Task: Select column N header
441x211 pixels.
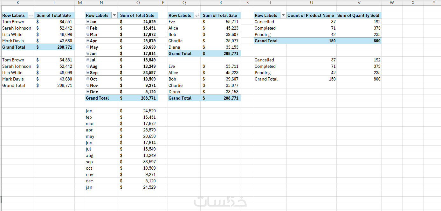Action: tap(101, 3)
